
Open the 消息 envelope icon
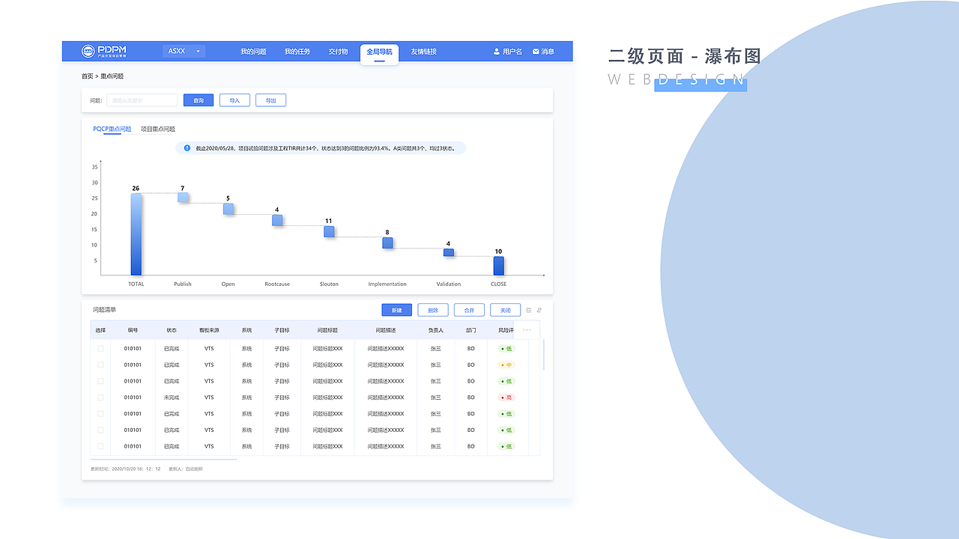[x=536, y=52]
